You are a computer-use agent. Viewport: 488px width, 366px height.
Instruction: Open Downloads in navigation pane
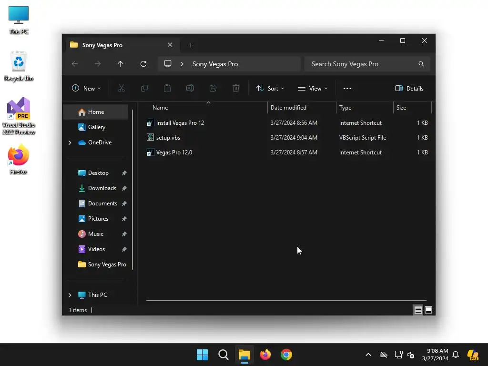96,188
